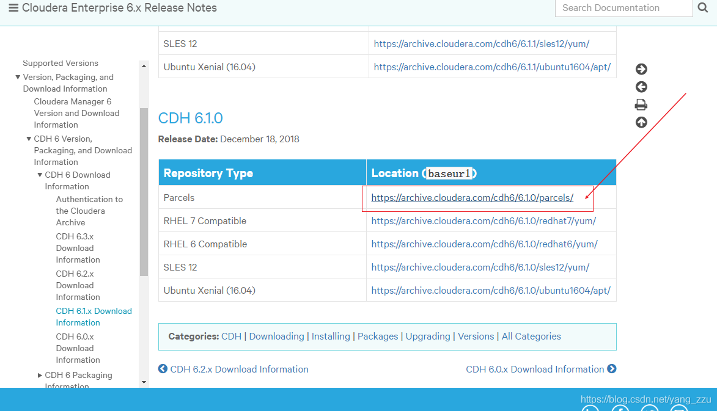Click right chevron beside CDH 6.0.x link
Screen dimensions: 717x411
point(612,368)
